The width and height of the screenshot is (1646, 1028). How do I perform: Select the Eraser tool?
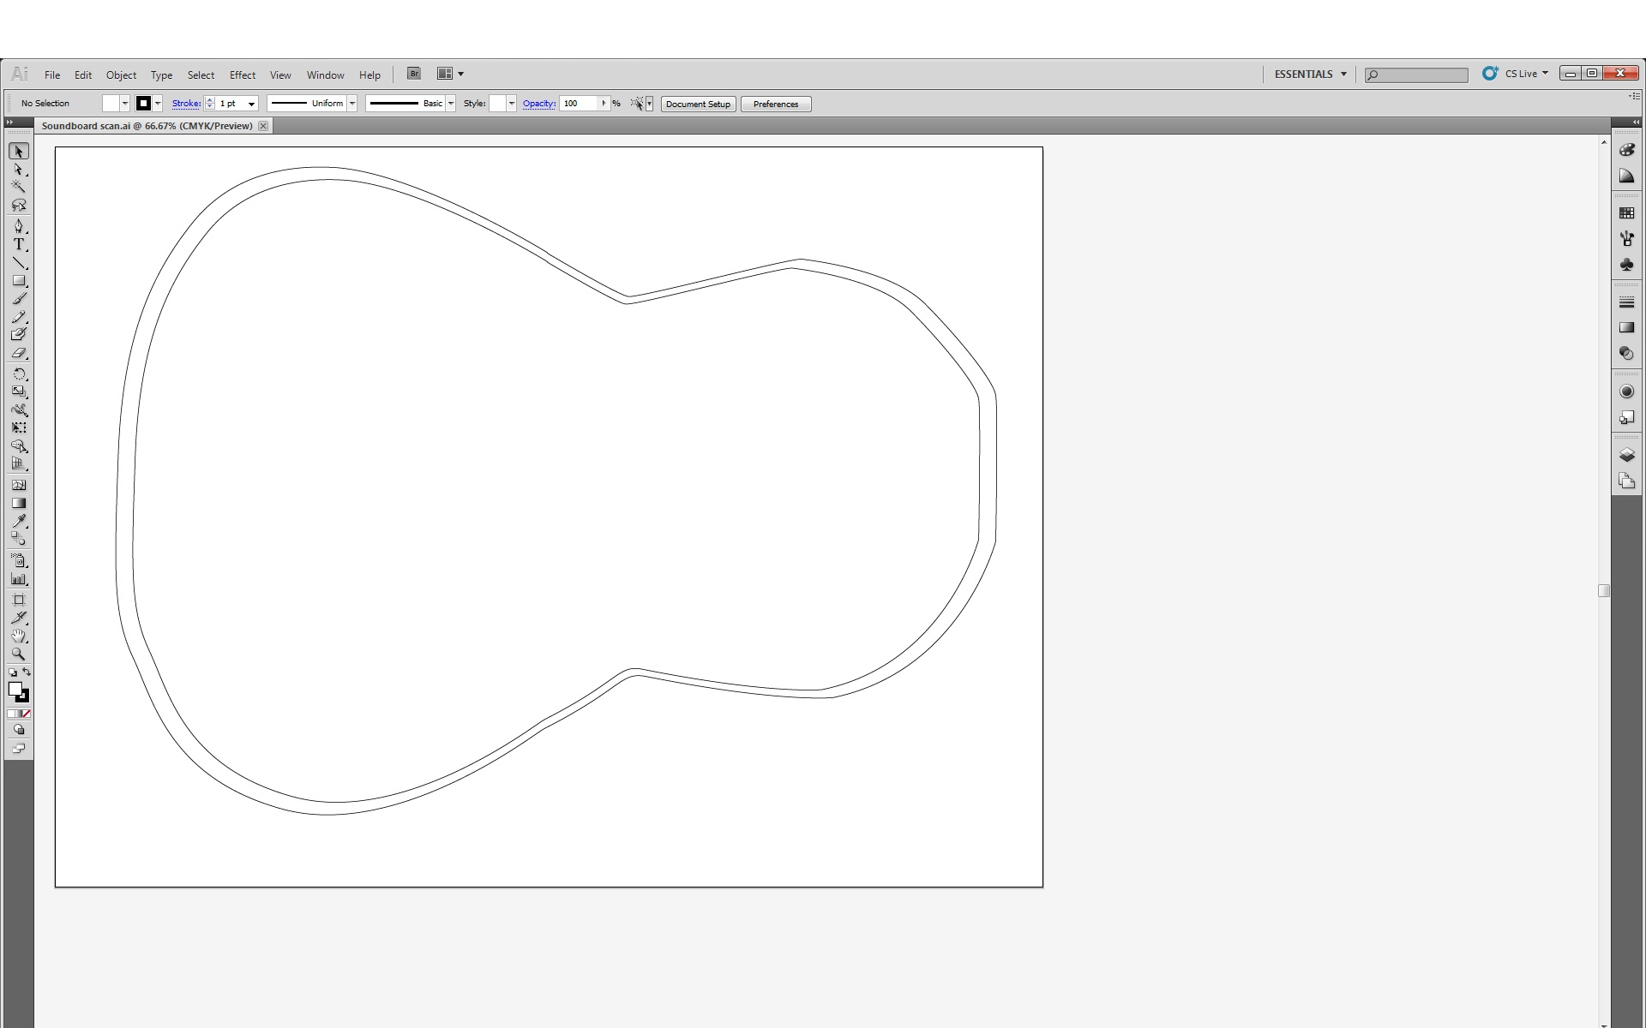(x=19, y=353)
